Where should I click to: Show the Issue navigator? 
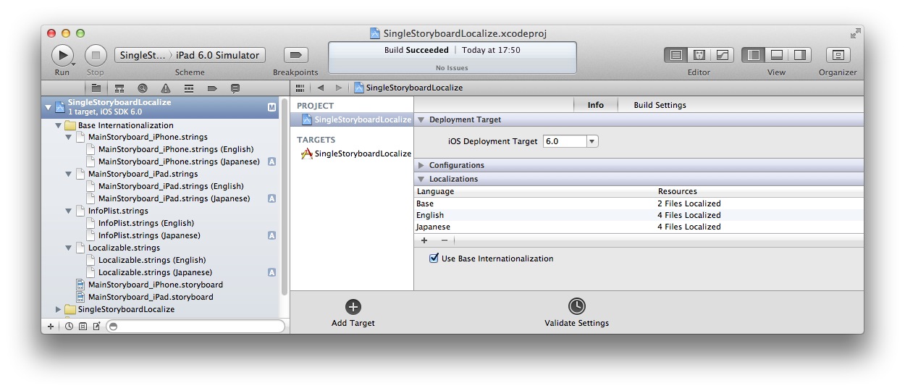tap(166, 88)
